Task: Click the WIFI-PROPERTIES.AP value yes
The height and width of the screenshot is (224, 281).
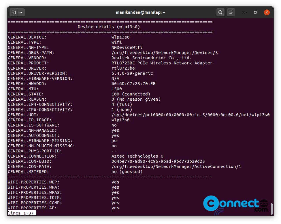Action: (115, 208)
